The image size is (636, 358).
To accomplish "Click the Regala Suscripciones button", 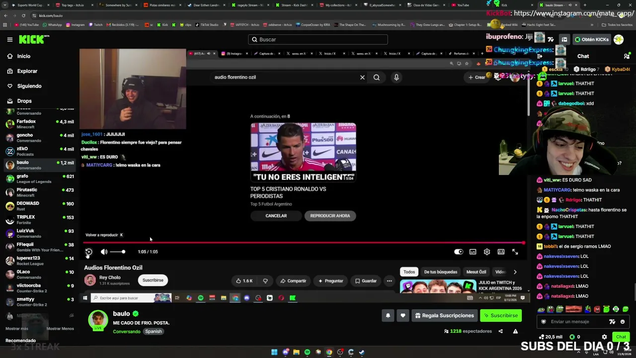I will [x=444, y=316].
